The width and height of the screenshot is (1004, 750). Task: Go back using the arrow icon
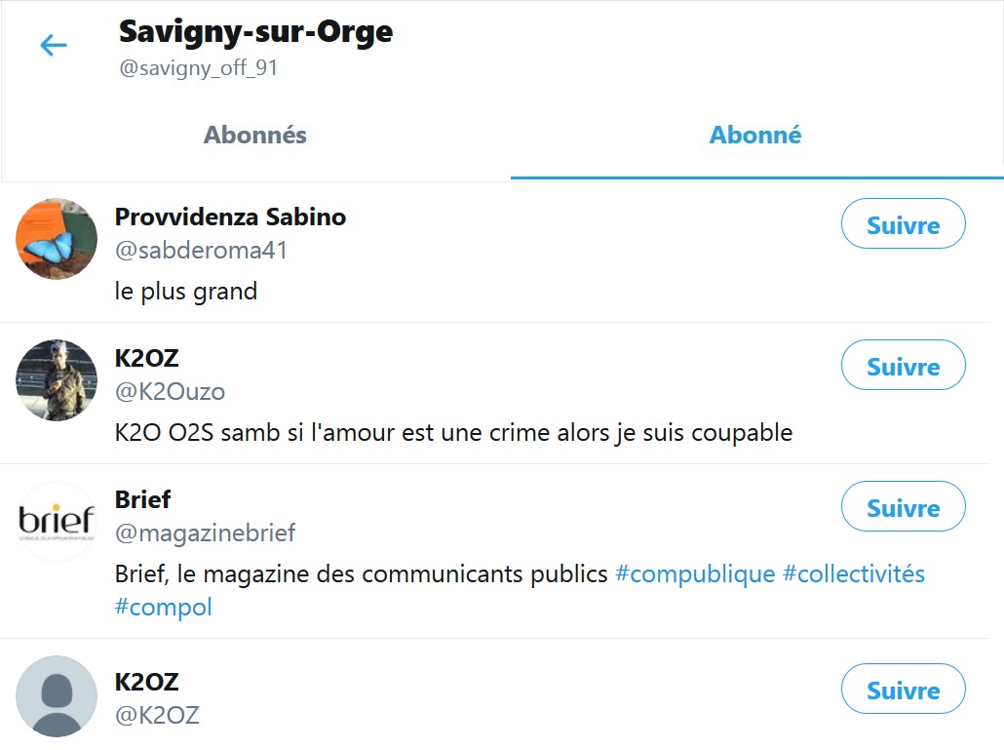(x=53, y=45)
